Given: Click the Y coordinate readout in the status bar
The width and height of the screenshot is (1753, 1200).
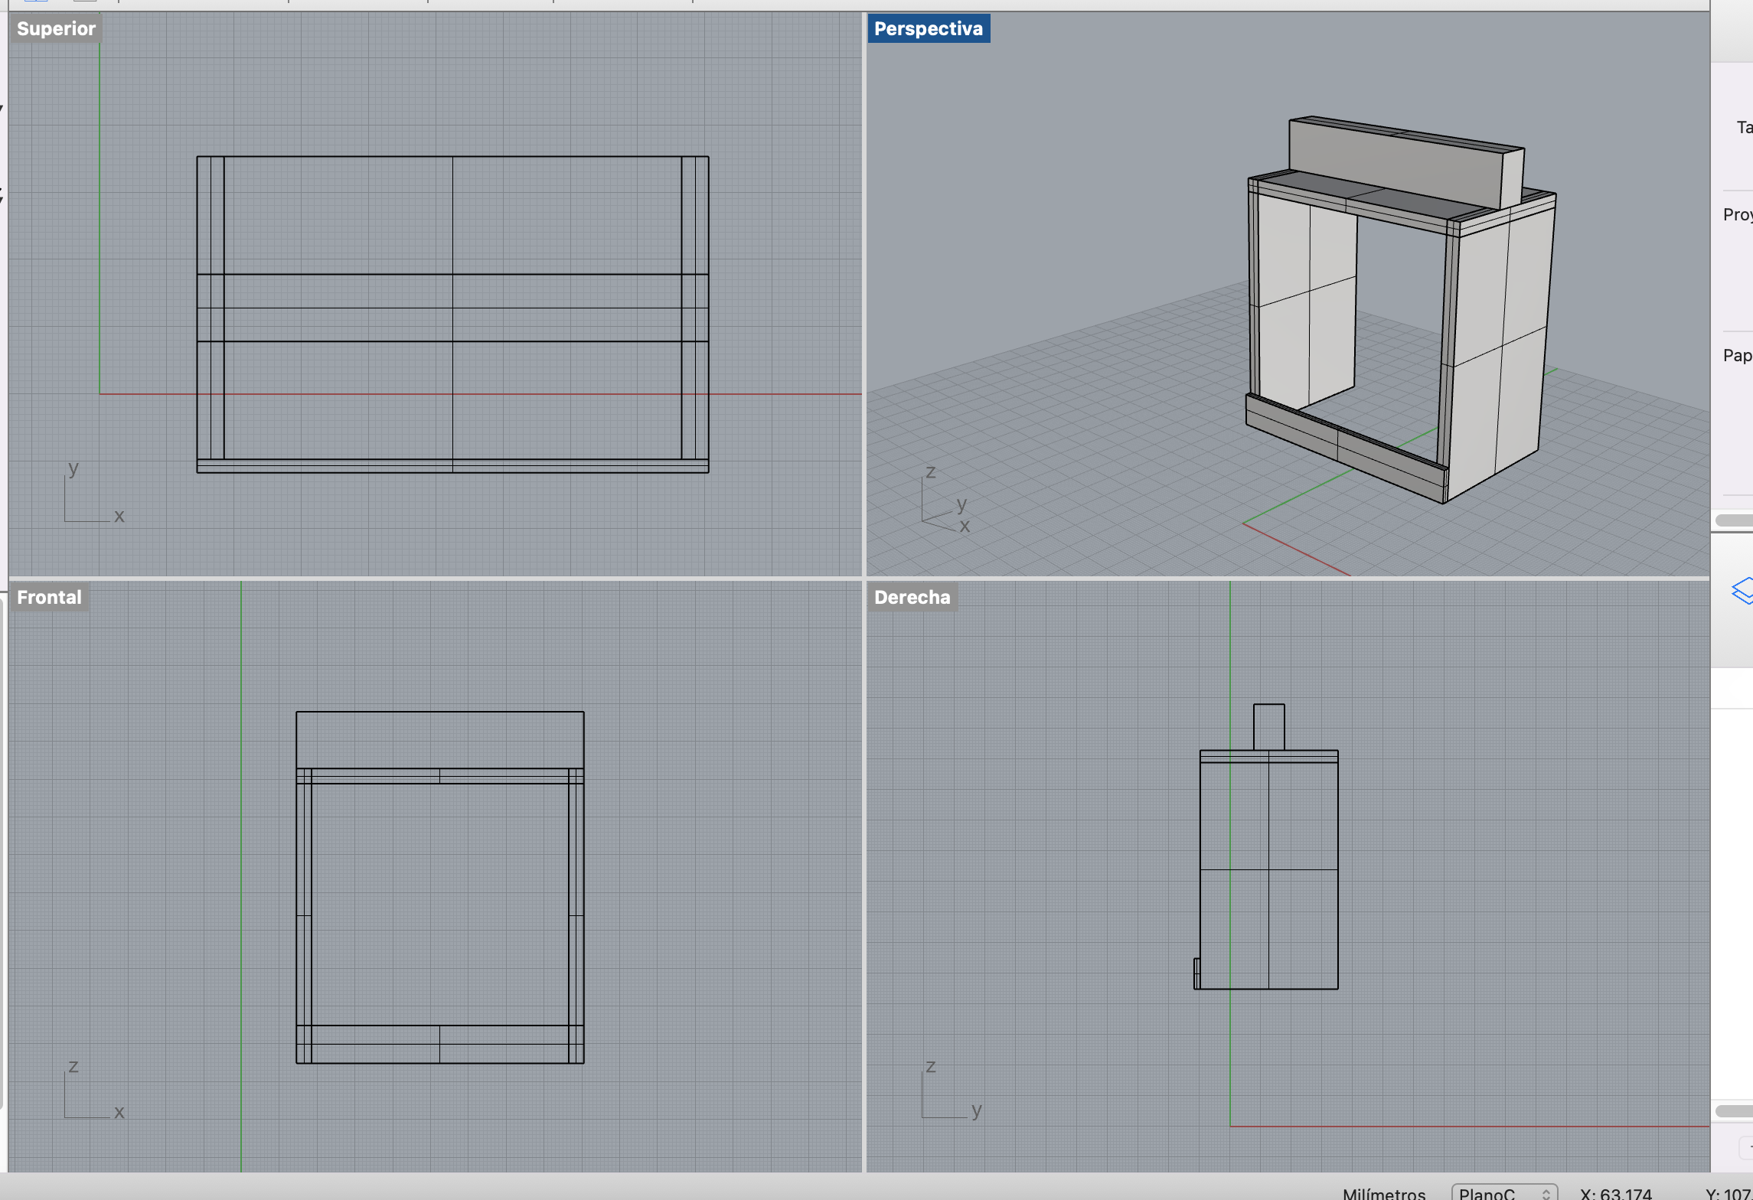Looking at the screenshot, I should pyautogui.click(x=1729, y=1193).
